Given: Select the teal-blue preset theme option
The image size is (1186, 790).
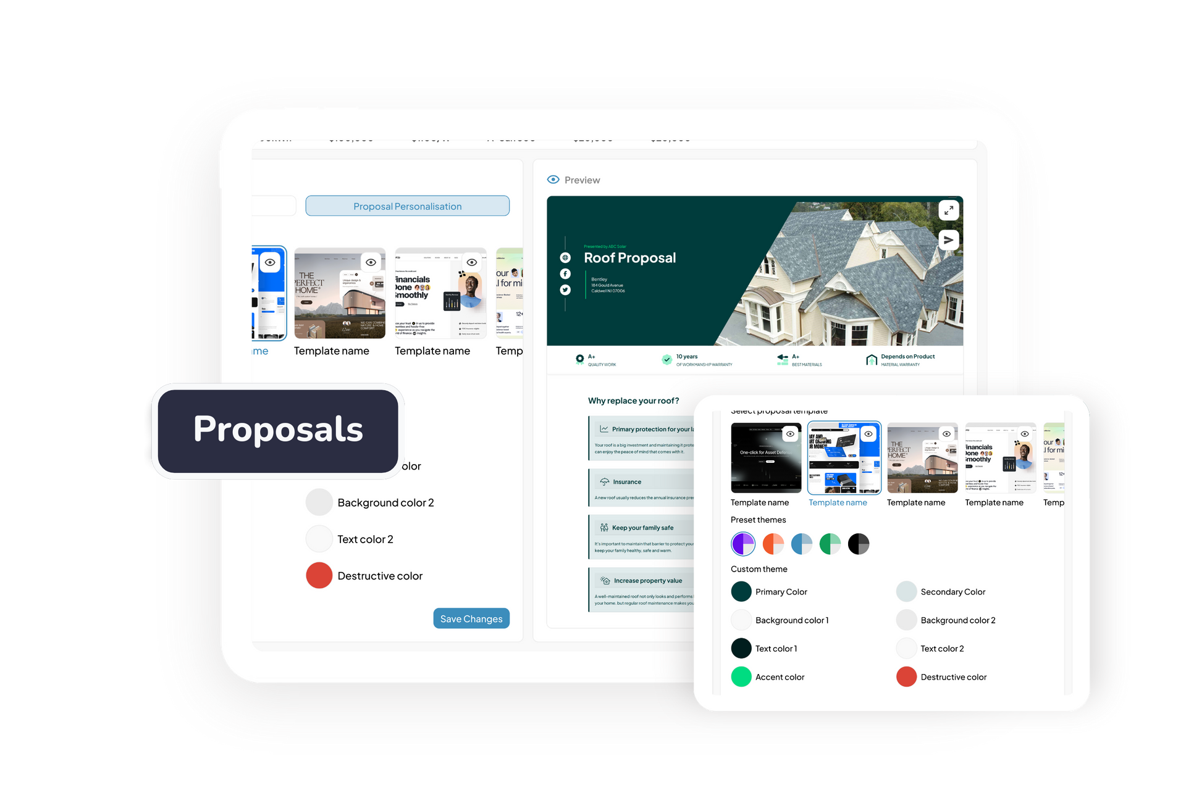Looking at the screenshot, I should pos(804,543).
